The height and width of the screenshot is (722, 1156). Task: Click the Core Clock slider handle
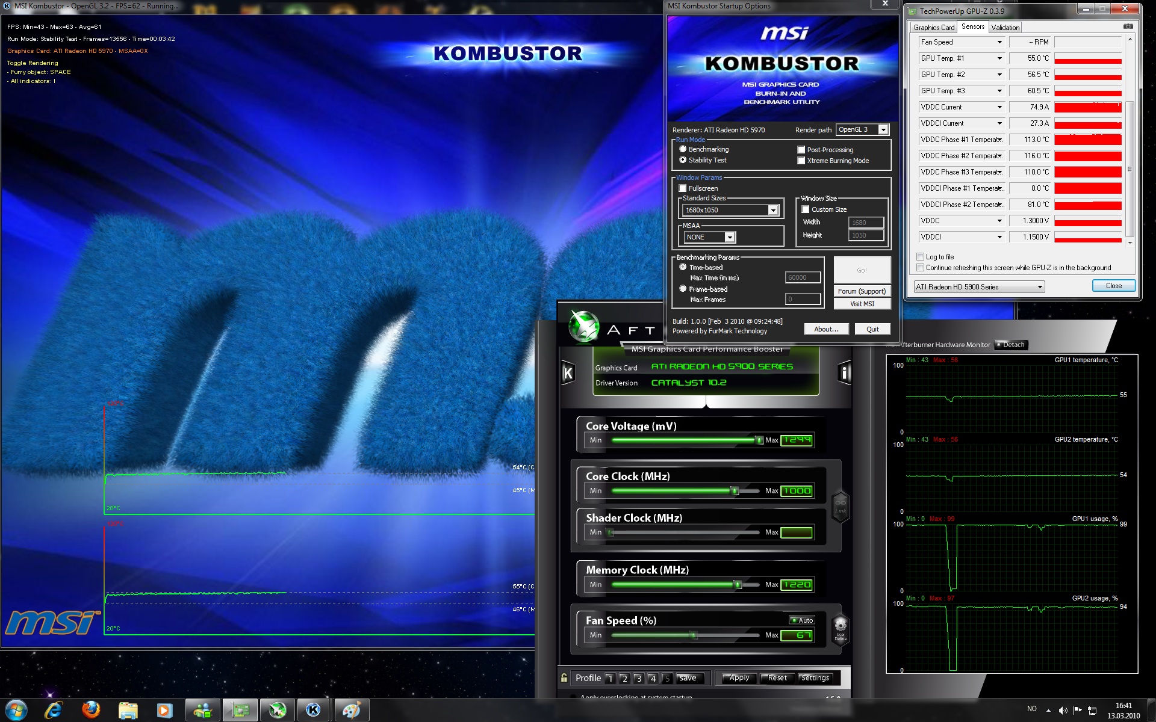point(735,491)
